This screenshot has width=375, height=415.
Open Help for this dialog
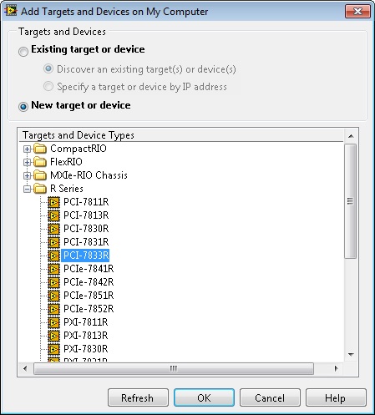point(336,397)
